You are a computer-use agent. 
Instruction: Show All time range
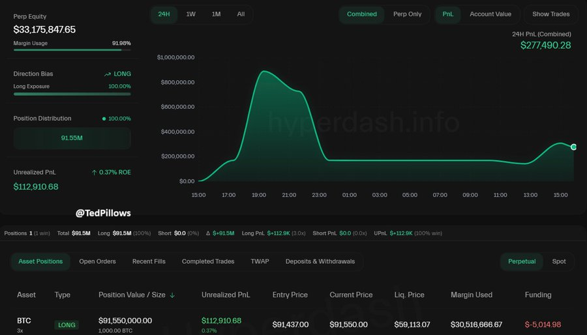[x=241, y=14]
